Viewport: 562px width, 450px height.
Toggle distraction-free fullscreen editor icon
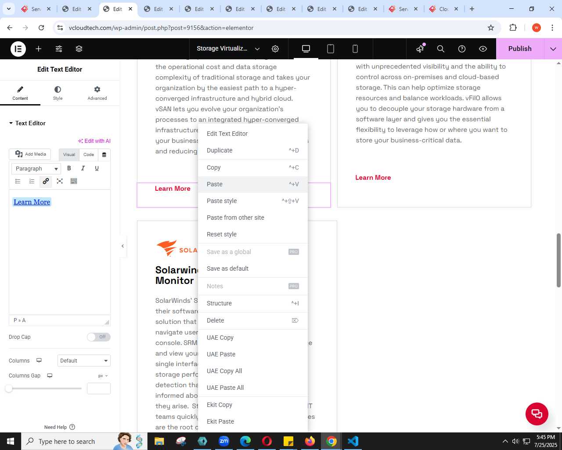[x=60, y=181]
